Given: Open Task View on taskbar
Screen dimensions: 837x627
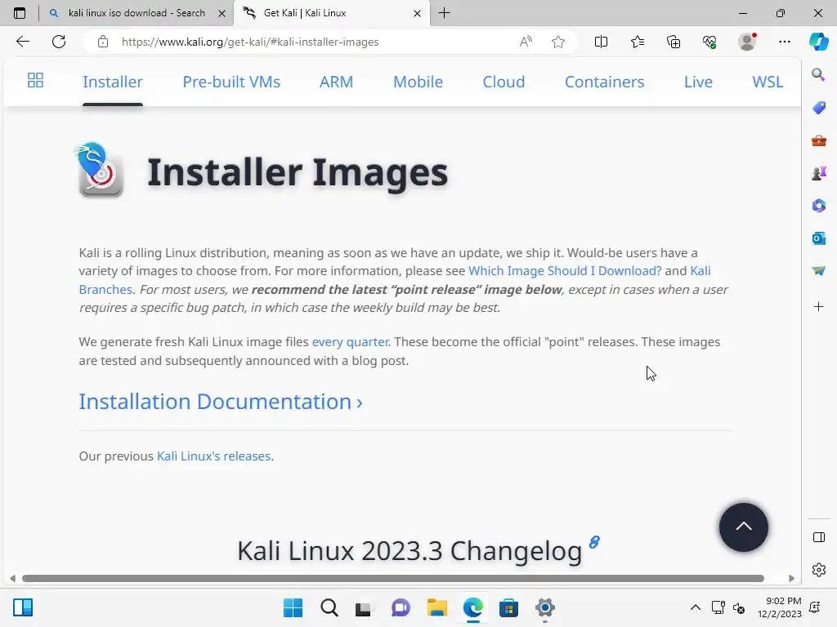Looking at the screenshot, I should click(364, 607).
